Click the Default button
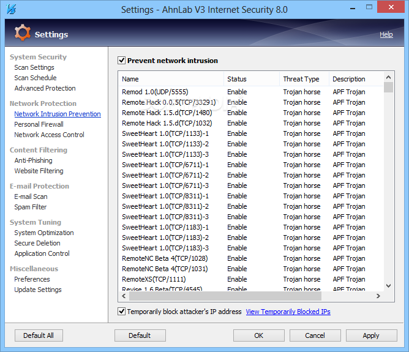The image size is (409, 352). [x=140, y=335]
